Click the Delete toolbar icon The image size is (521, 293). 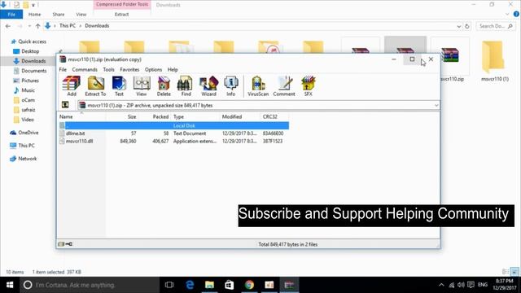coord(164,86)
